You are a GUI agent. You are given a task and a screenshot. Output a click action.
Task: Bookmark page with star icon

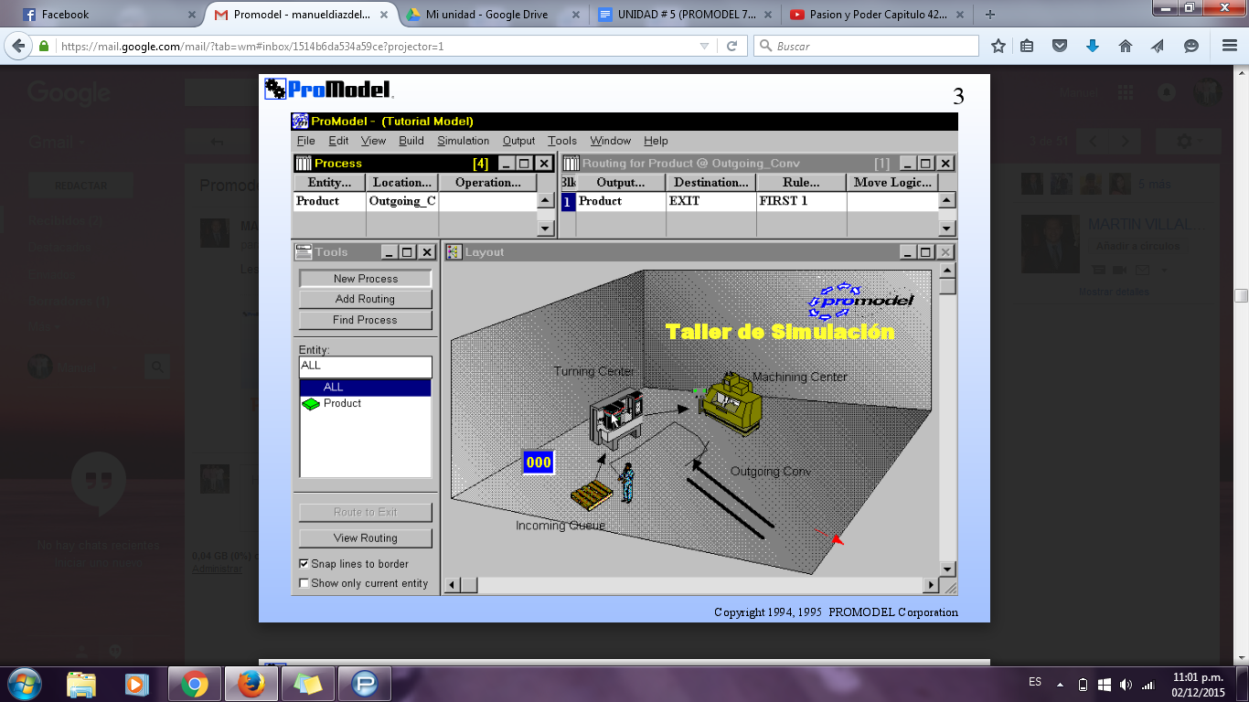coord(998,46)
